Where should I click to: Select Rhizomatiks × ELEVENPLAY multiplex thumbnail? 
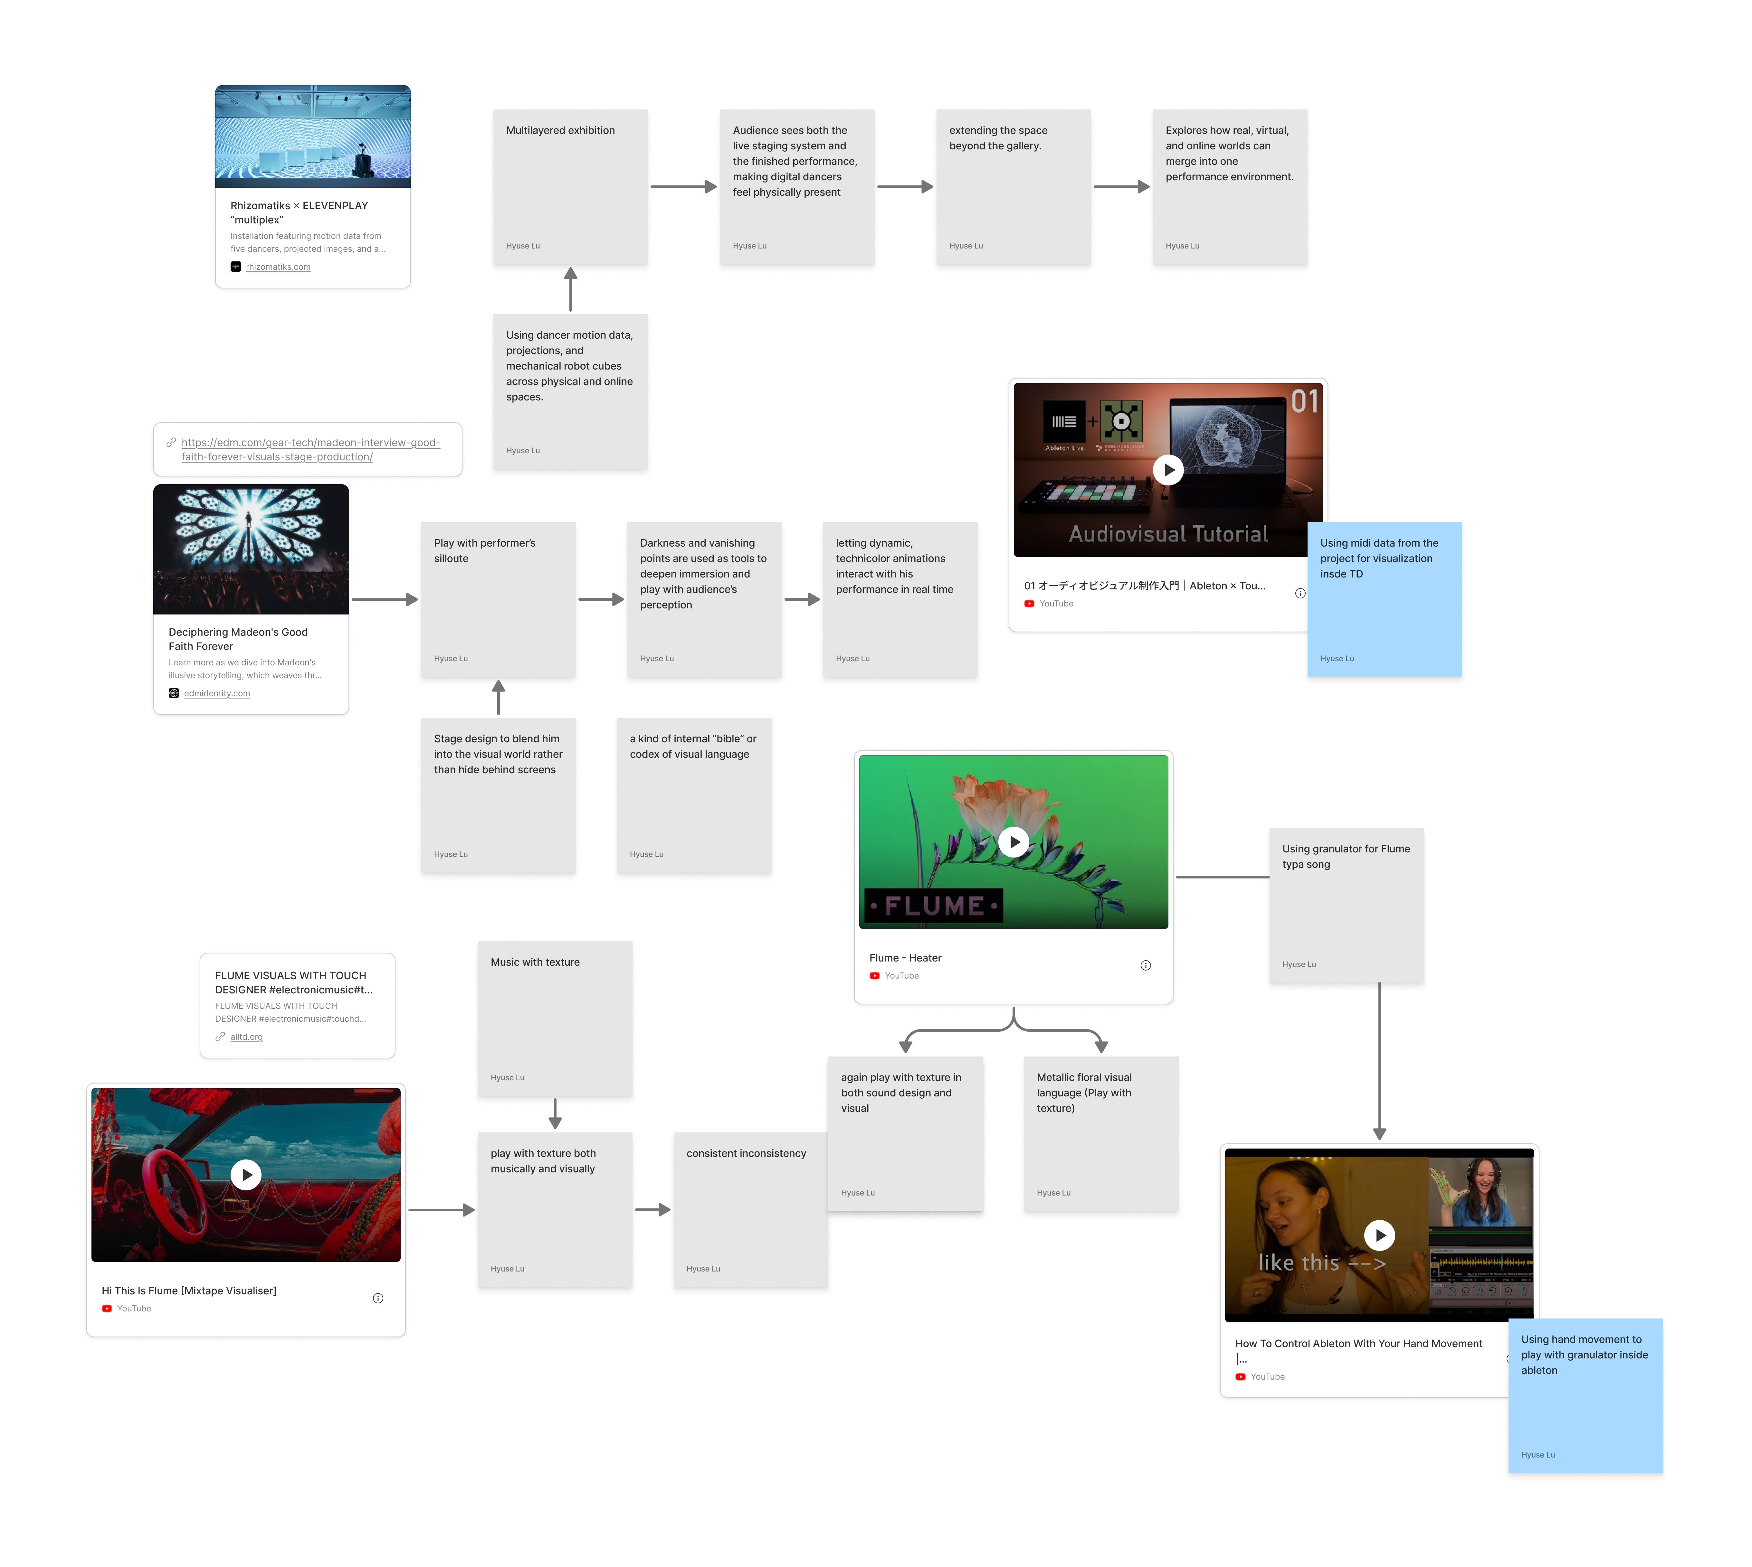coord(313,136)
